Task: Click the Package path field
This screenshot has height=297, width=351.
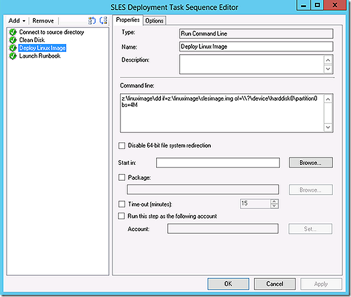Action: [x=203, y=190]
